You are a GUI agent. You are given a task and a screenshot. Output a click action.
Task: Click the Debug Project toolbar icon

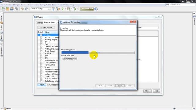point(68,9)
